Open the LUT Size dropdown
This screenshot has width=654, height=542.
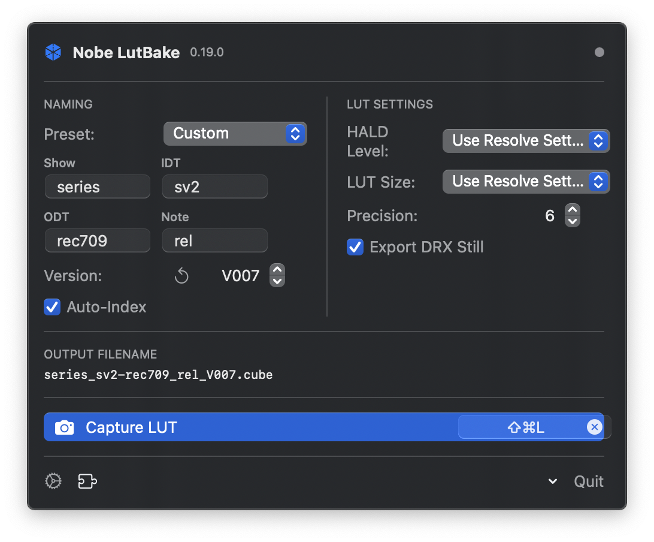(526, 182)
